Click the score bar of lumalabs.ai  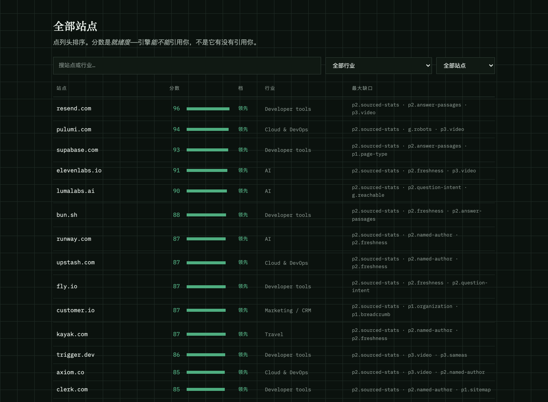click(207, 191)
